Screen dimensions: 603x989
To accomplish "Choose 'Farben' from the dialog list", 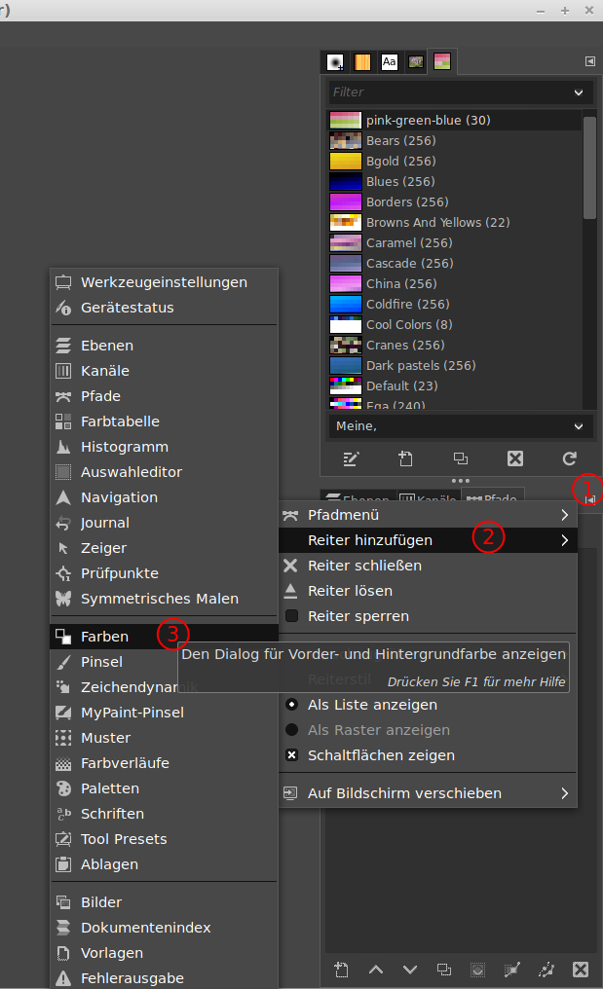I will pos(105,637).
